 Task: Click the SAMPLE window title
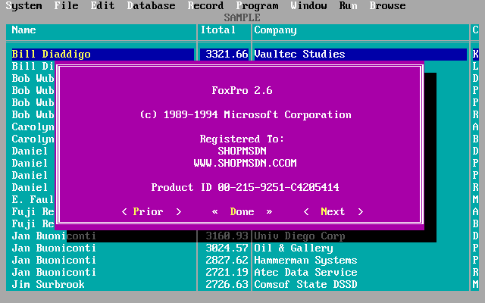242,17
